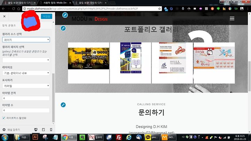This screenshot has width=251, height=141.
Task: Click 패널 감추기 to hide the panel
Action: coord(12,130)
